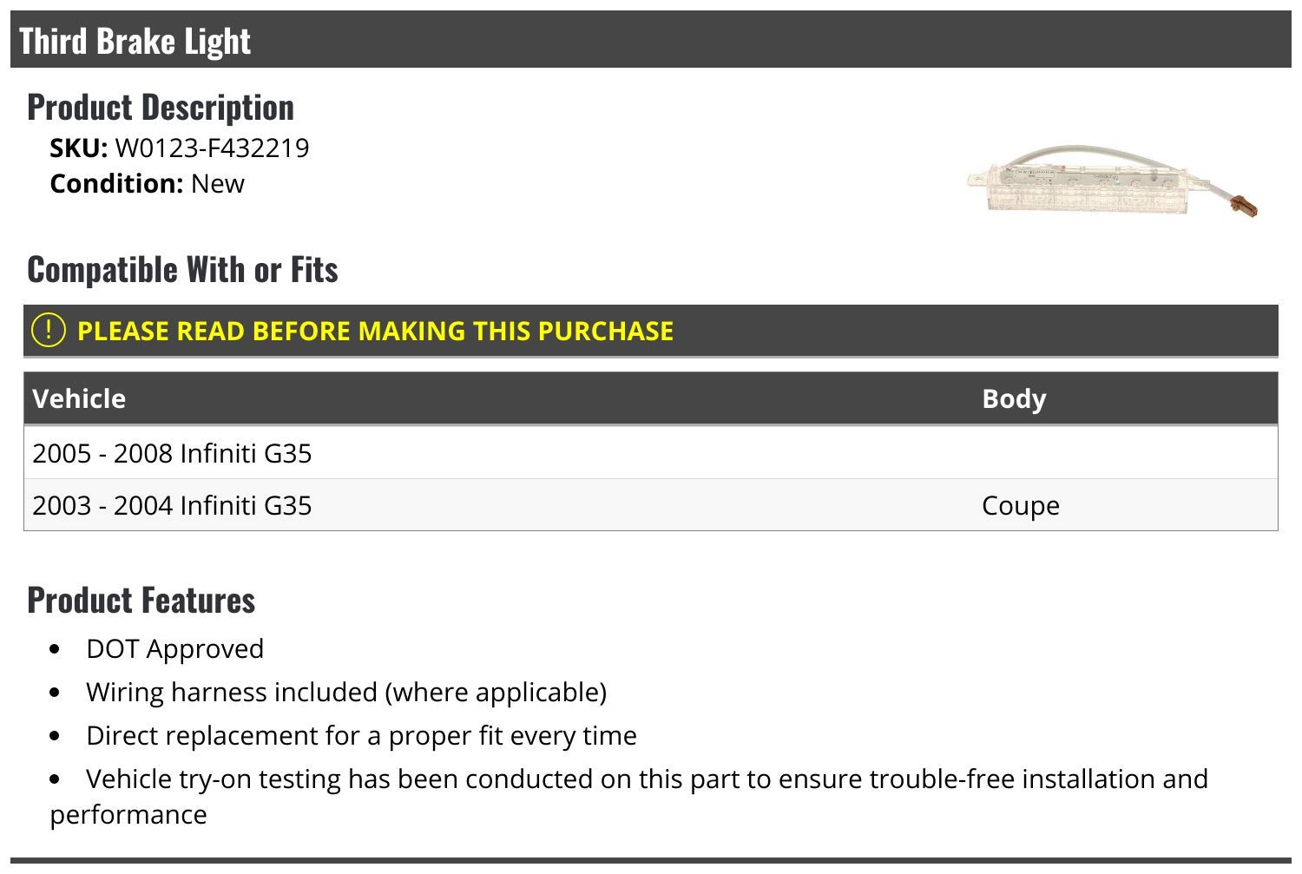Click the SKU number W0123-F432219
Screen dimensions: 1302x874
pos(212,148)
